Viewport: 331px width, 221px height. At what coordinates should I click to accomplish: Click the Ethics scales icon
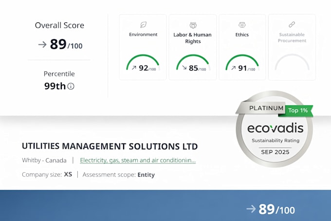[242, 25]
